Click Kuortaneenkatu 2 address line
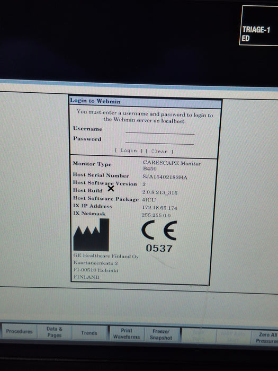Viewport: 278px width, 371px height. (x=95, y=263)
